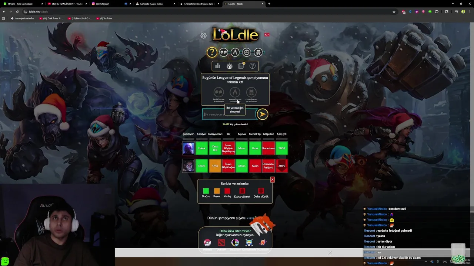
Task: Open the streak flame counter icon
Action: (x=229, y=66)
